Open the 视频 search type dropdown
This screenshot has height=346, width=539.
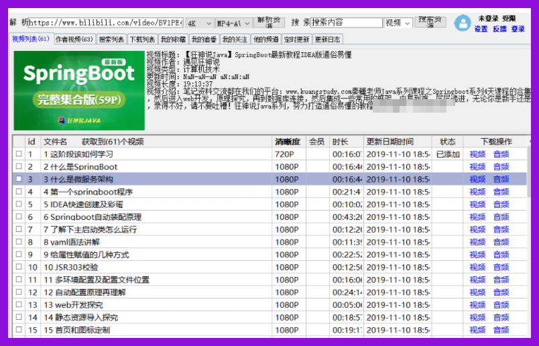pyautogui.click(x=398, y=23)
